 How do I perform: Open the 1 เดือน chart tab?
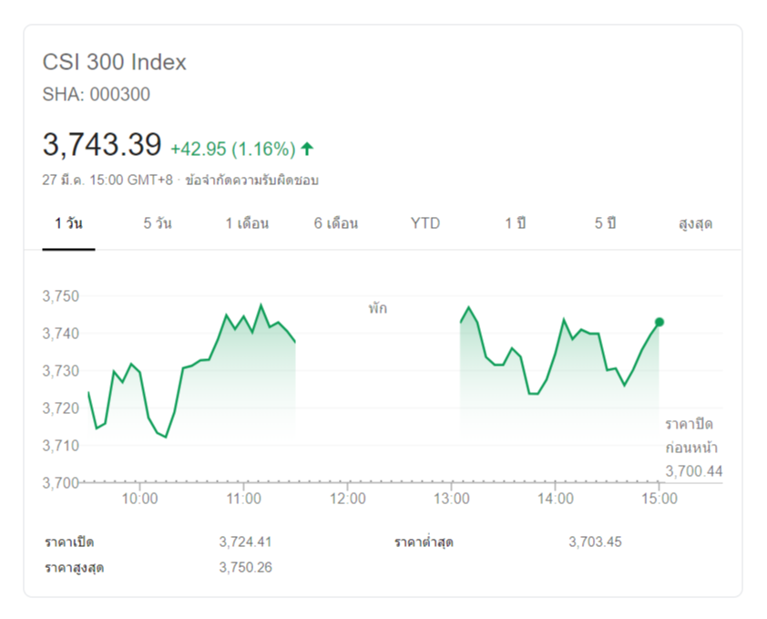point(247,223)
